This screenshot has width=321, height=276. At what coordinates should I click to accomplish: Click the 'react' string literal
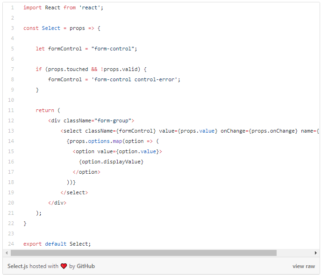(x=90, y=8)
